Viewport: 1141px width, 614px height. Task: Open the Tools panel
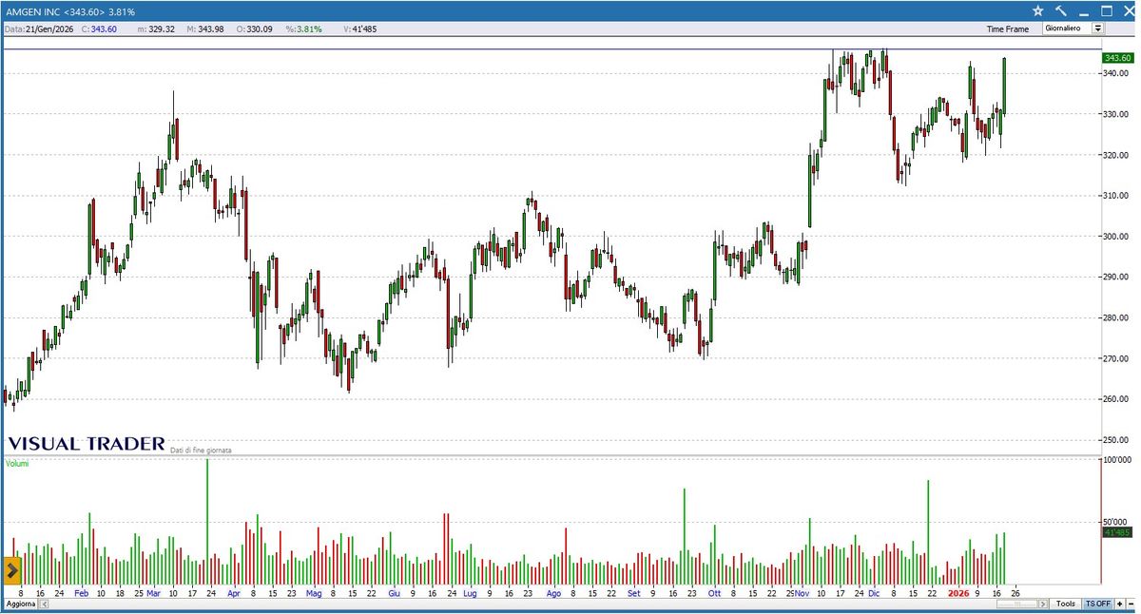point(1066,604)
